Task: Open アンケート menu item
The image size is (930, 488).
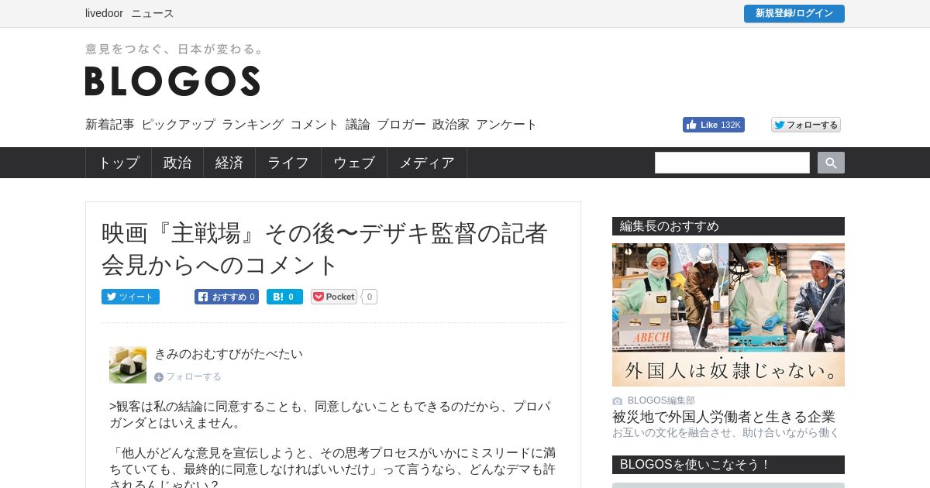Action: pyautogui.click(x=507, y=125)
